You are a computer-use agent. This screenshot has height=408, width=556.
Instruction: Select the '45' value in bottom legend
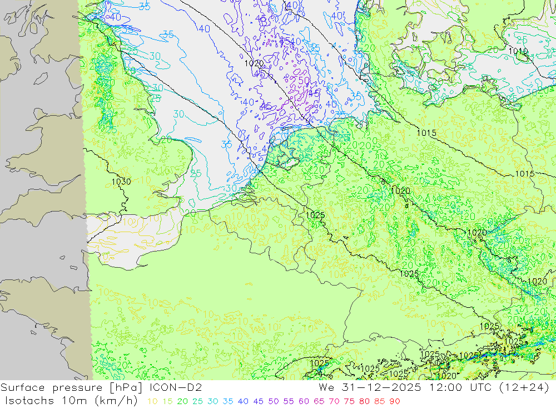[x=259, y=401]
